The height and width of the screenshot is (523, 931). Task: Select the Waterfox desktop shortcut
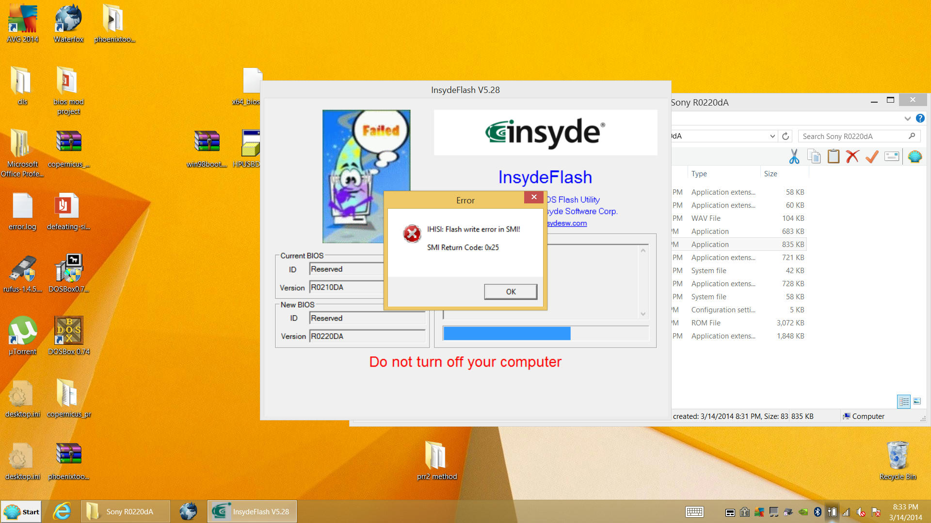(68, 23)
